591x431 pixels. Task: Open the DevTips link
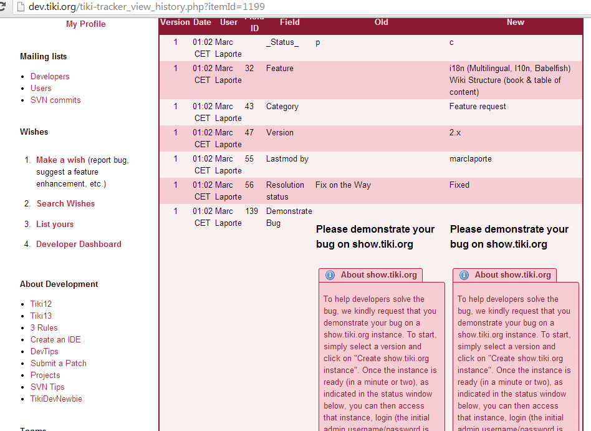tap(44, 351)
